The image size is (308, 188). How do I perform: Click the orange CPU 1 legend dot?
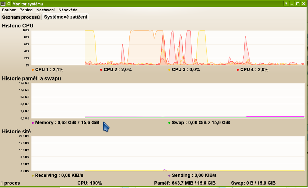point(33,70)
